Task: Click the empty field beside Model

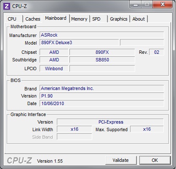Action: (x=142, y=42)
